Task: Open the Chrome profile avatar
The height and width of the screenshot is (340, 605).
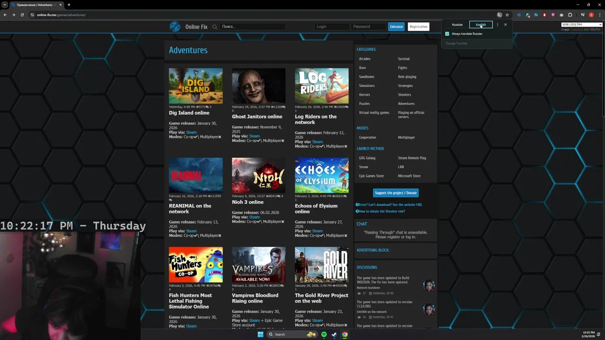Action: pos(591,15)
